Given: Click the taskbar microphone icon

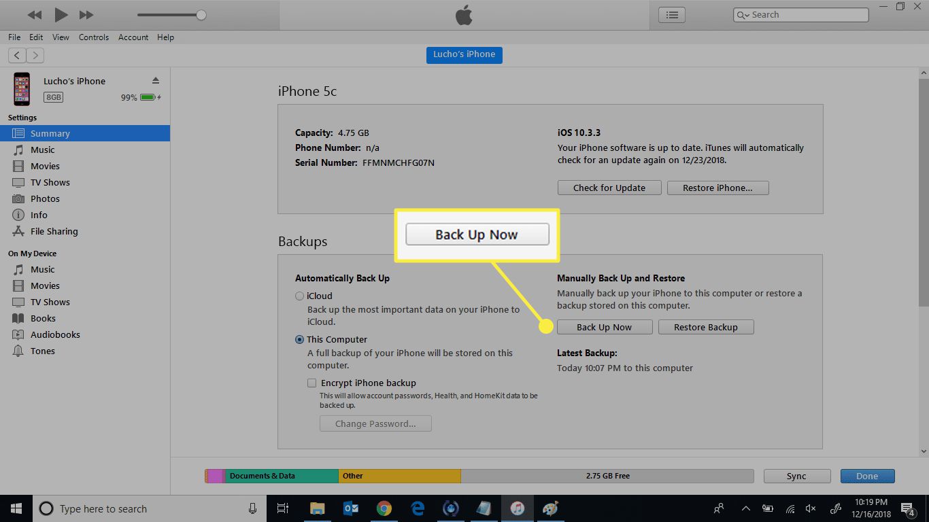Looking at the screenshot, I should click(252, 508).
